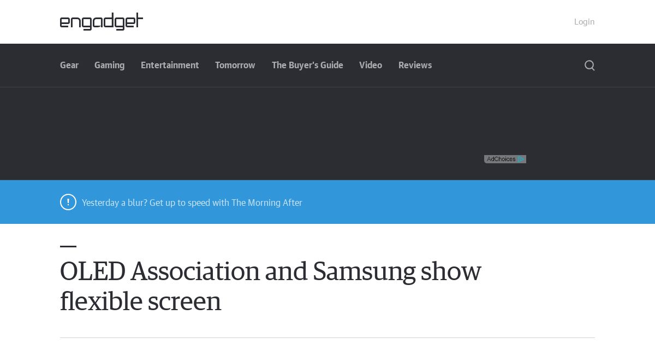Image resolution: width=655 pixels, height=344 pixels.
Task: Open the Entertainment section
Action: 170,66
